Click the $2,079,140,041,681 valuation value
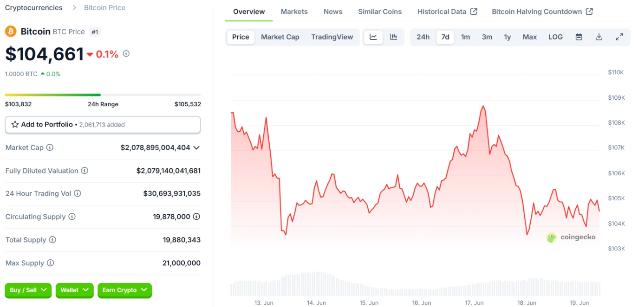638x307 pixels. coord(169,171)
